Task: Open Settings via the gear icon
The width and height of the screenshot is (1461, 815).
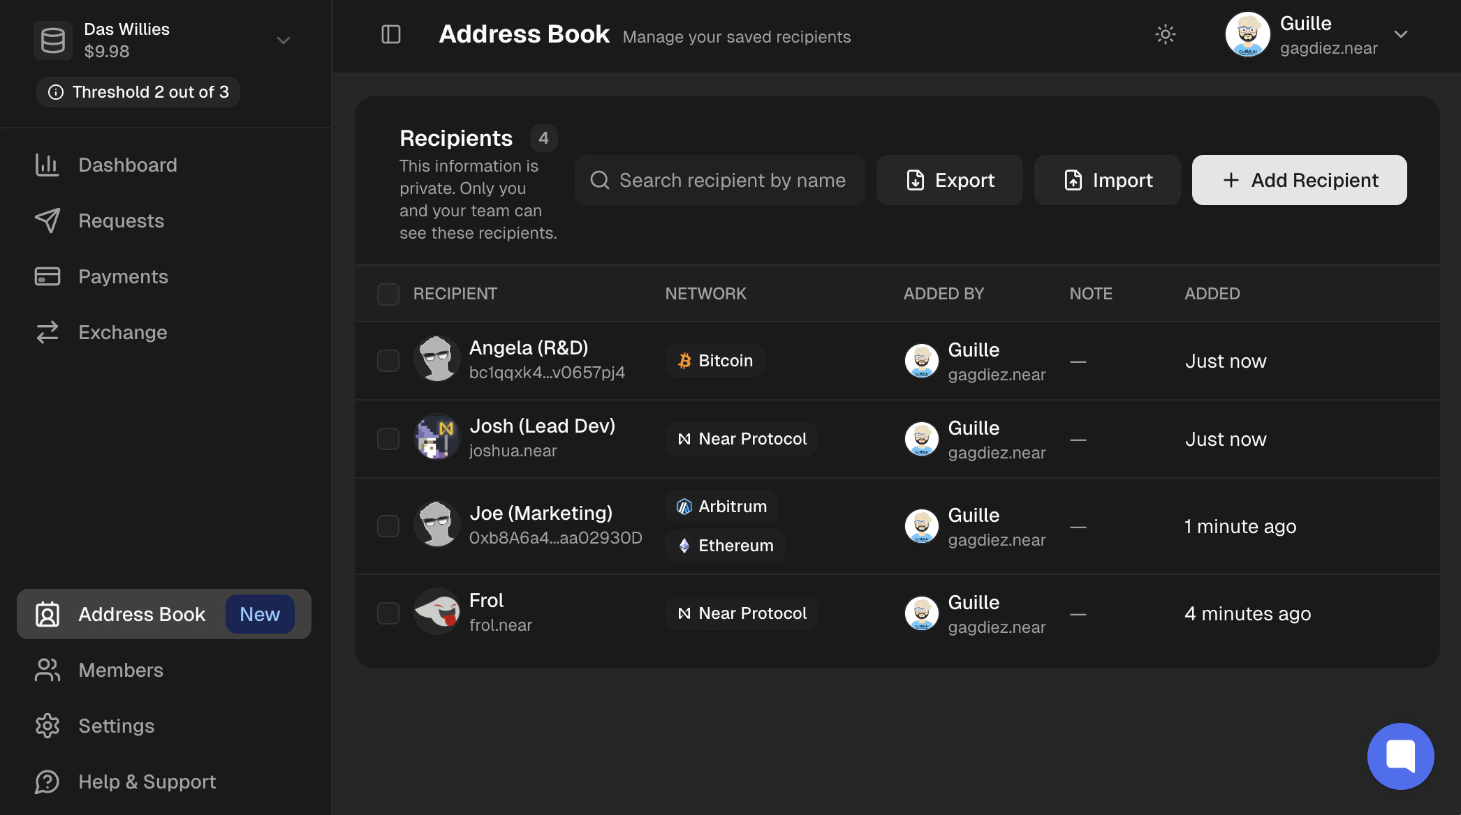Action: pyautogui.click(x=47, y=726)
